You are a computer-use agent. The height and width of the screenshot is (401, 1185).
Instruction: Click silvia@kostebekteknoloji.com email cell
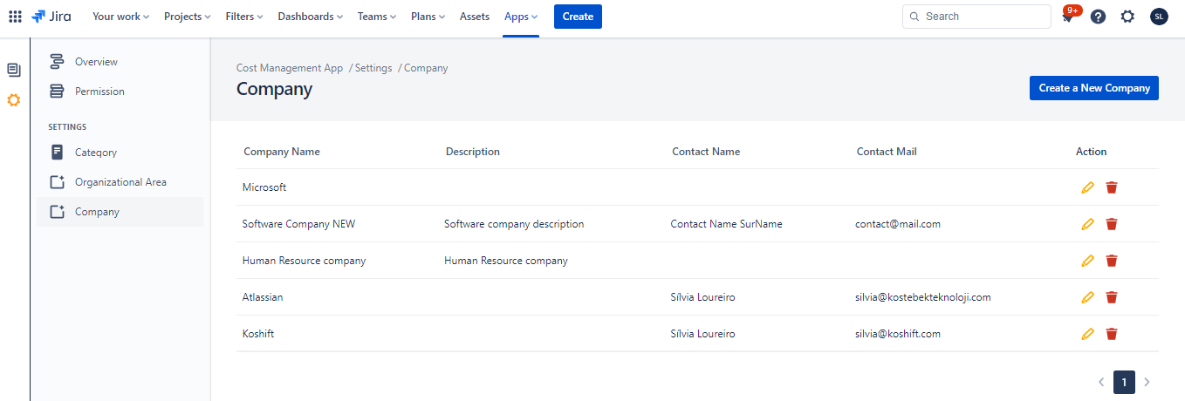click(x=923, y=297)
